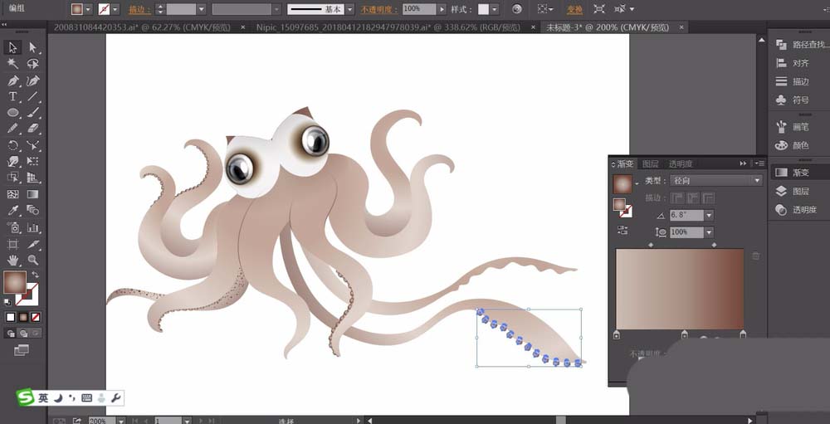Viewport: 830px width, 424px height.
Task: Enable Draw Behind mode
Action: point(22,333)
